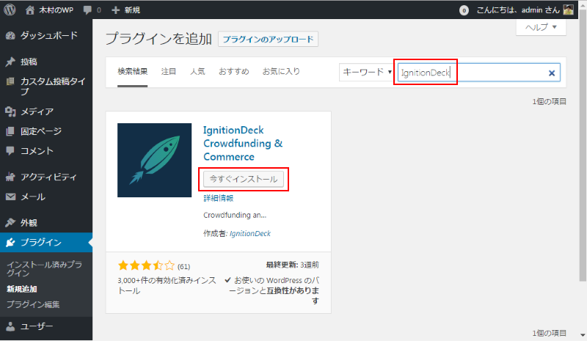This screenshot has height=341, width=587.
Task: Click the vertical page scrollbar
Action: pos(583,146)
